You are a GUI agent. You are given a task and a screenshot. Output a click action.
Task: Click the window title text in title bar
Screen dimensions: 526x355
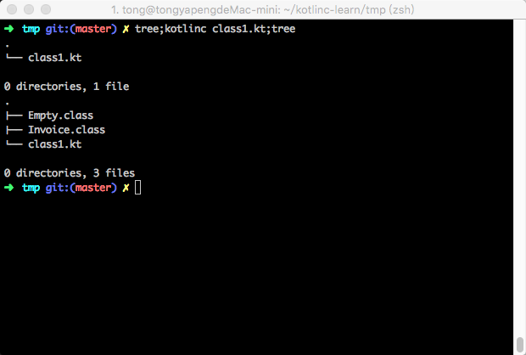[x=263, y=9]
